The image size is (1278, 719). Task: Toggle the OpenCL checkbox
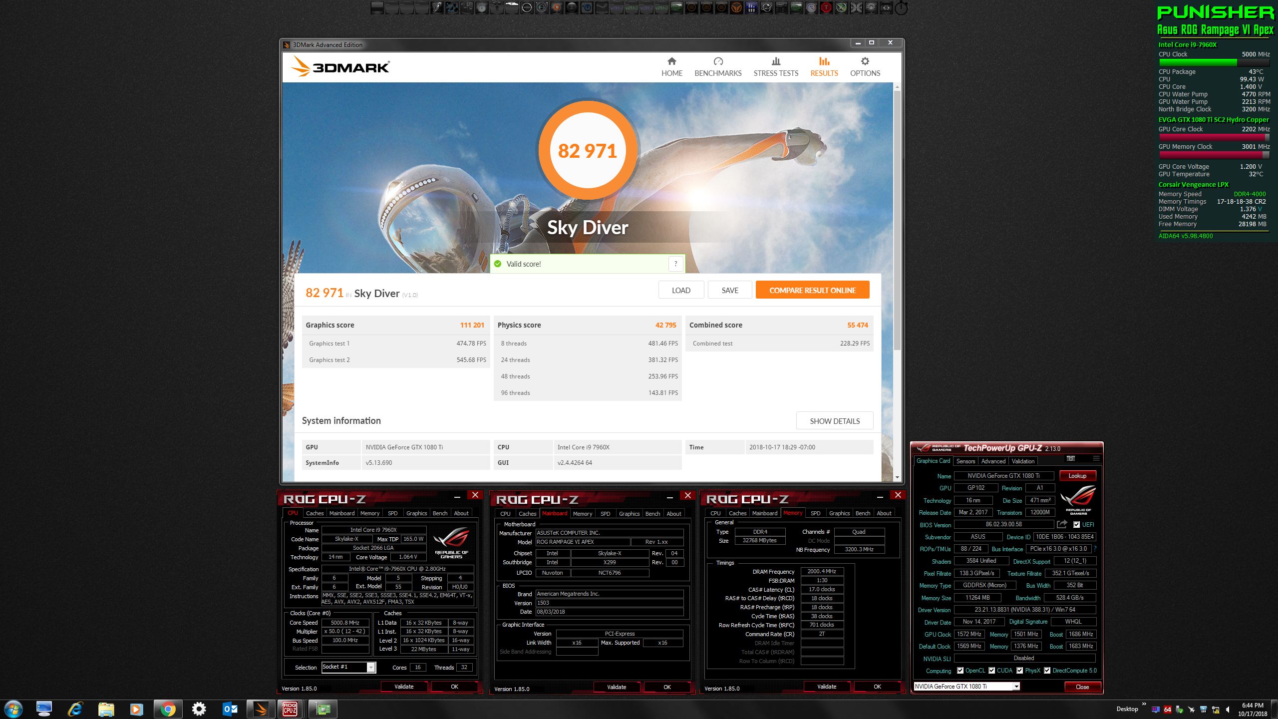click(x=960, y=671)
